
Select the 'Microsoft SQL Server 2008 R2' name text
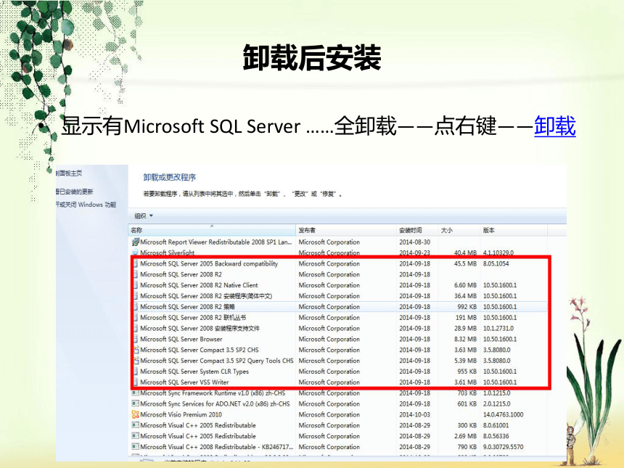click(x=181, y=274)
